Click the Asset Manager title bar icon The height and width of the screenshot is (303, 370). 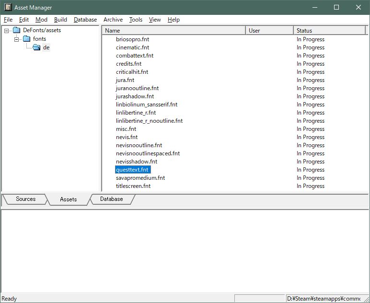pos(8,7)
